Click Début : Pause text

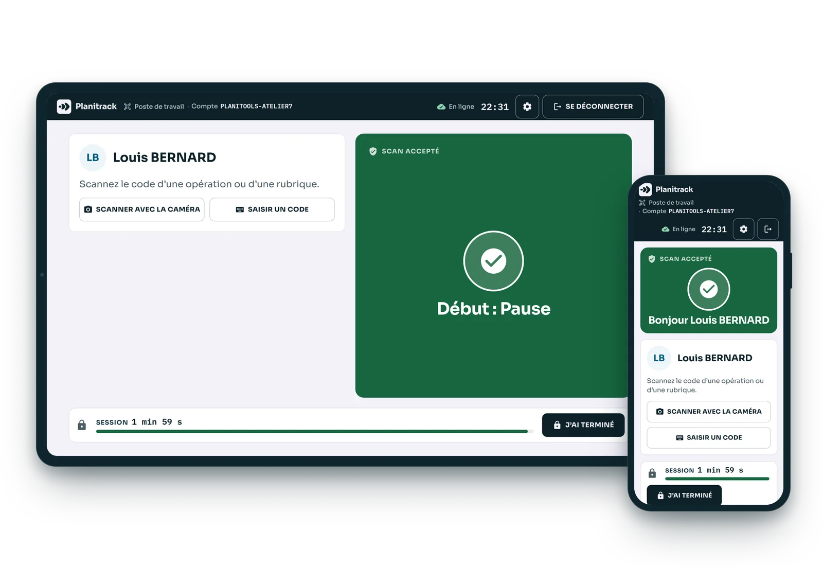click(x=494, y=309)
